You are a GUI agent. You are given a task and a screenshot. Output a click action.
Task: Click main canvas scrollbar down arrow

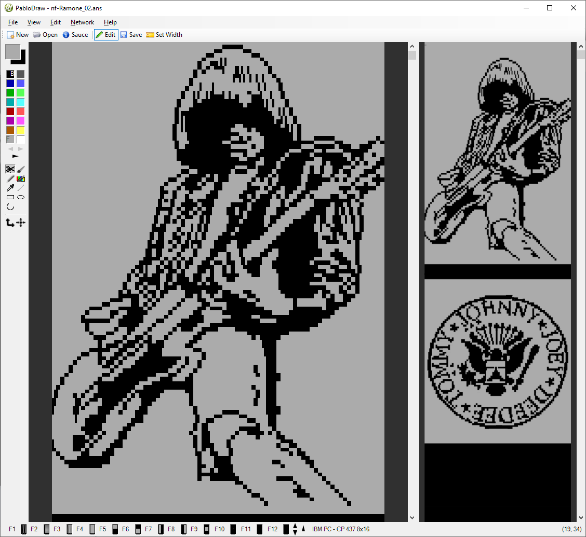(412, 518)
